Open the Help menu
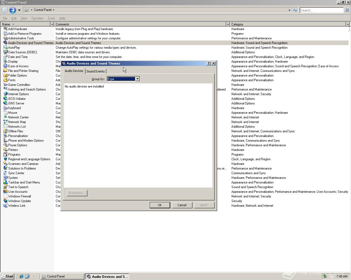Viewport: 351px width, 280px height. [x=62, y=18]
